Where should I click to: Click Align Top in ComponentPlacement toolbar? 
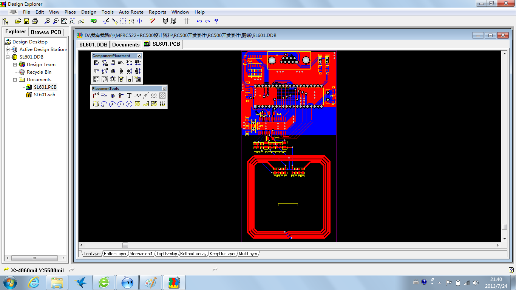[x=96, y=71]
